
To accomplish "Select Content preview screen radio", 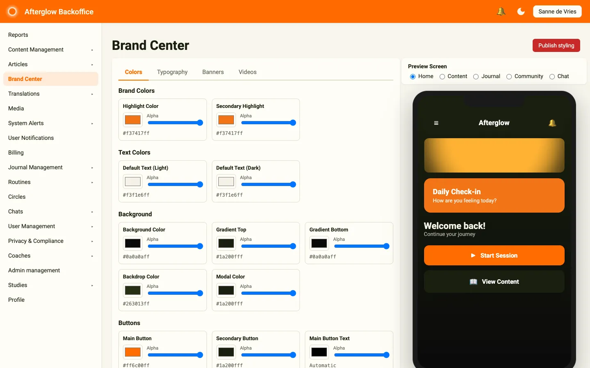I will 442,76.
